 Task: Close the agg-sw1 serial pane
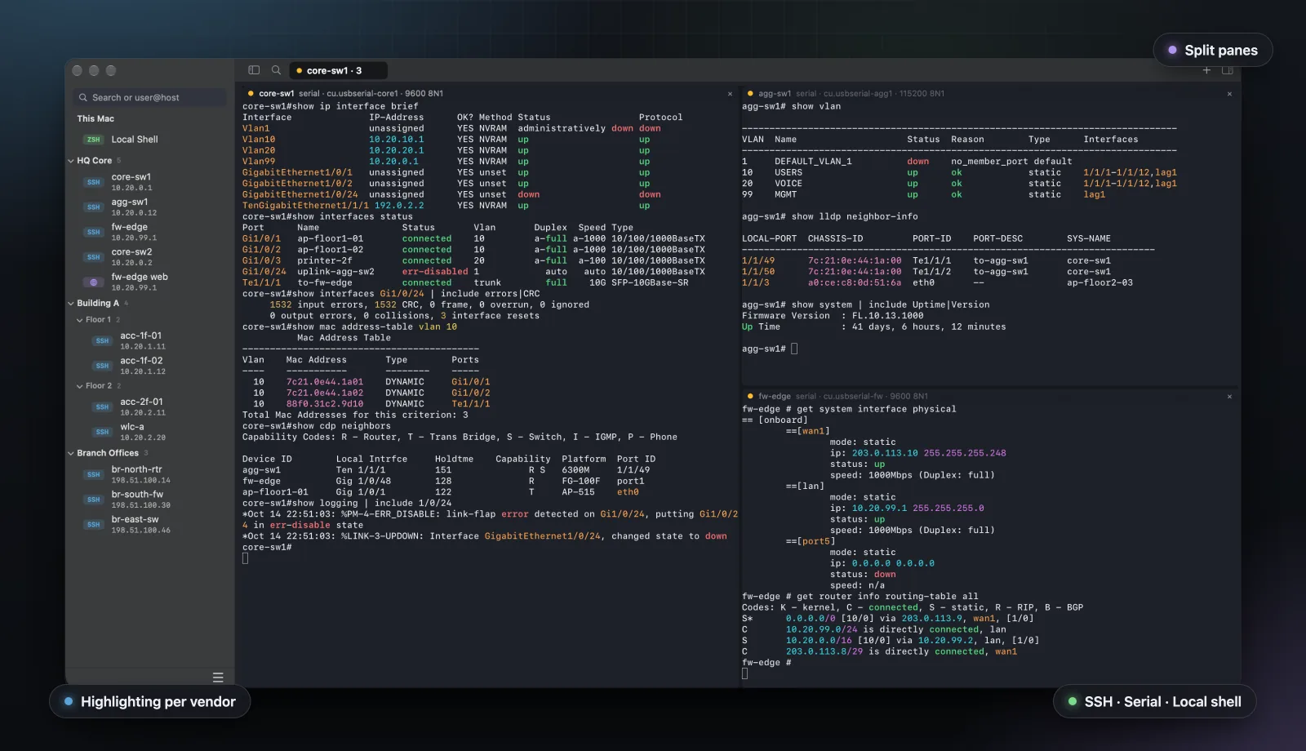tap(1229, 94)
